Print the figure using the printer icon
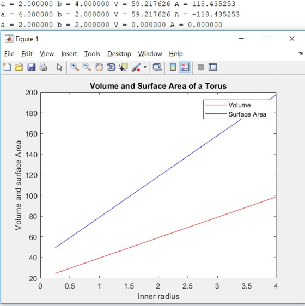This screenshot has height=306, width=305. click(44, 67)
